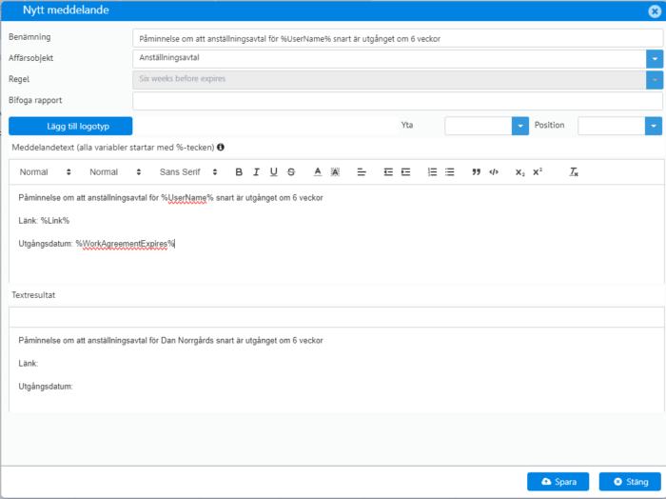The width and height of the screenshot is (666, 499).
Task: Click the Textresultat subject field
Action: [337, 317]
